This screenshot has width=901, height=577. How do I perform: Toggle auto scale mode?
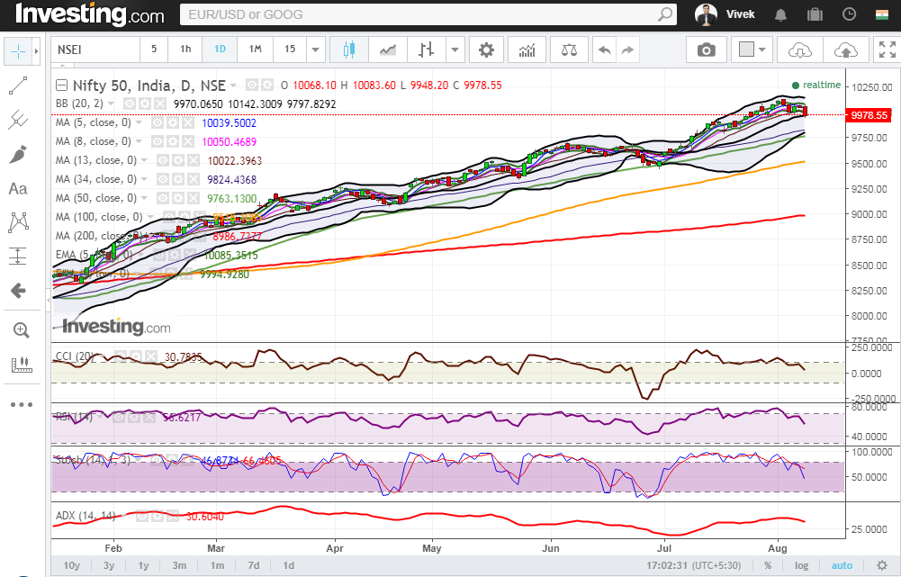(x=842, y=565)
